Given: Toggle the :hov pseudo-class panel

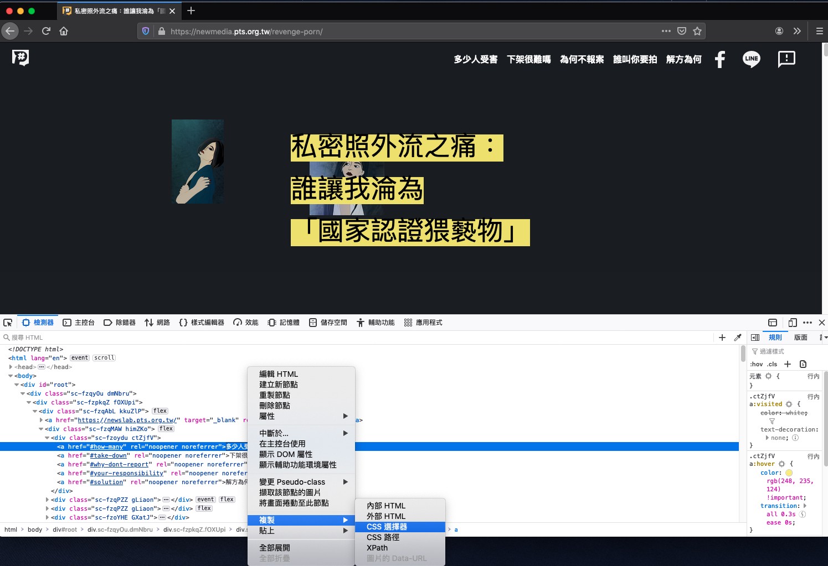Looking at the screenshot, I should (756, 364).
